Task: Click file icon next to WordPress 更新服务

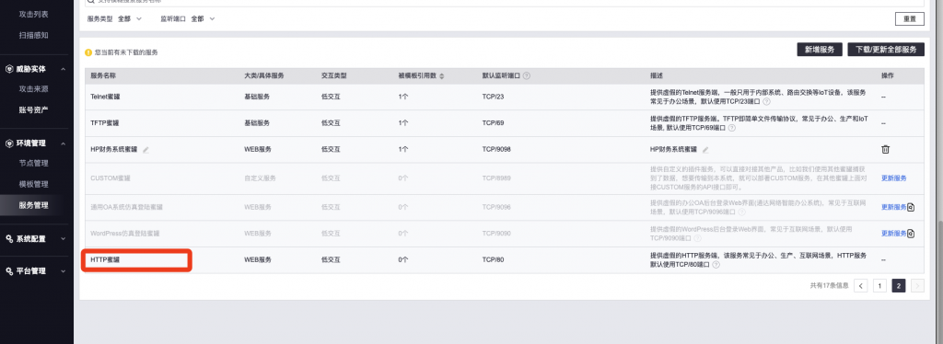Action: 911,234
